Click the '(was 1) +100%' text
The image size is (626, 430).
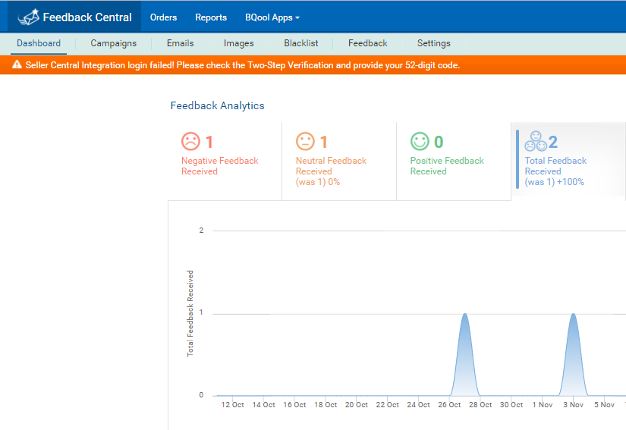(554, 182)
